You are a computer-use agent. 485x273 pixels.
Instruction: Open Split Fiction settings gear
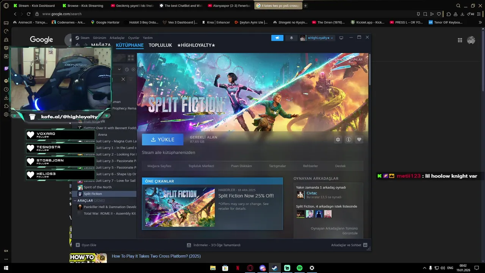(x=338, y=140)
